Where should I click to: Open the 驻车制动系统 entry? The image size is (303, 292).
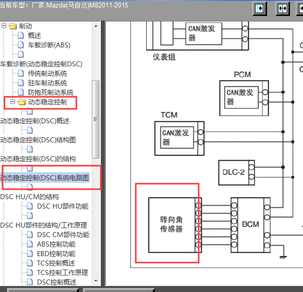47,83
